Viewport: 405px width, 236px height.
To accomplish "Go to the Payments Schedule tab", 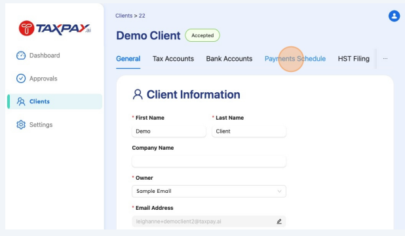I will click(x=295, y=59).
